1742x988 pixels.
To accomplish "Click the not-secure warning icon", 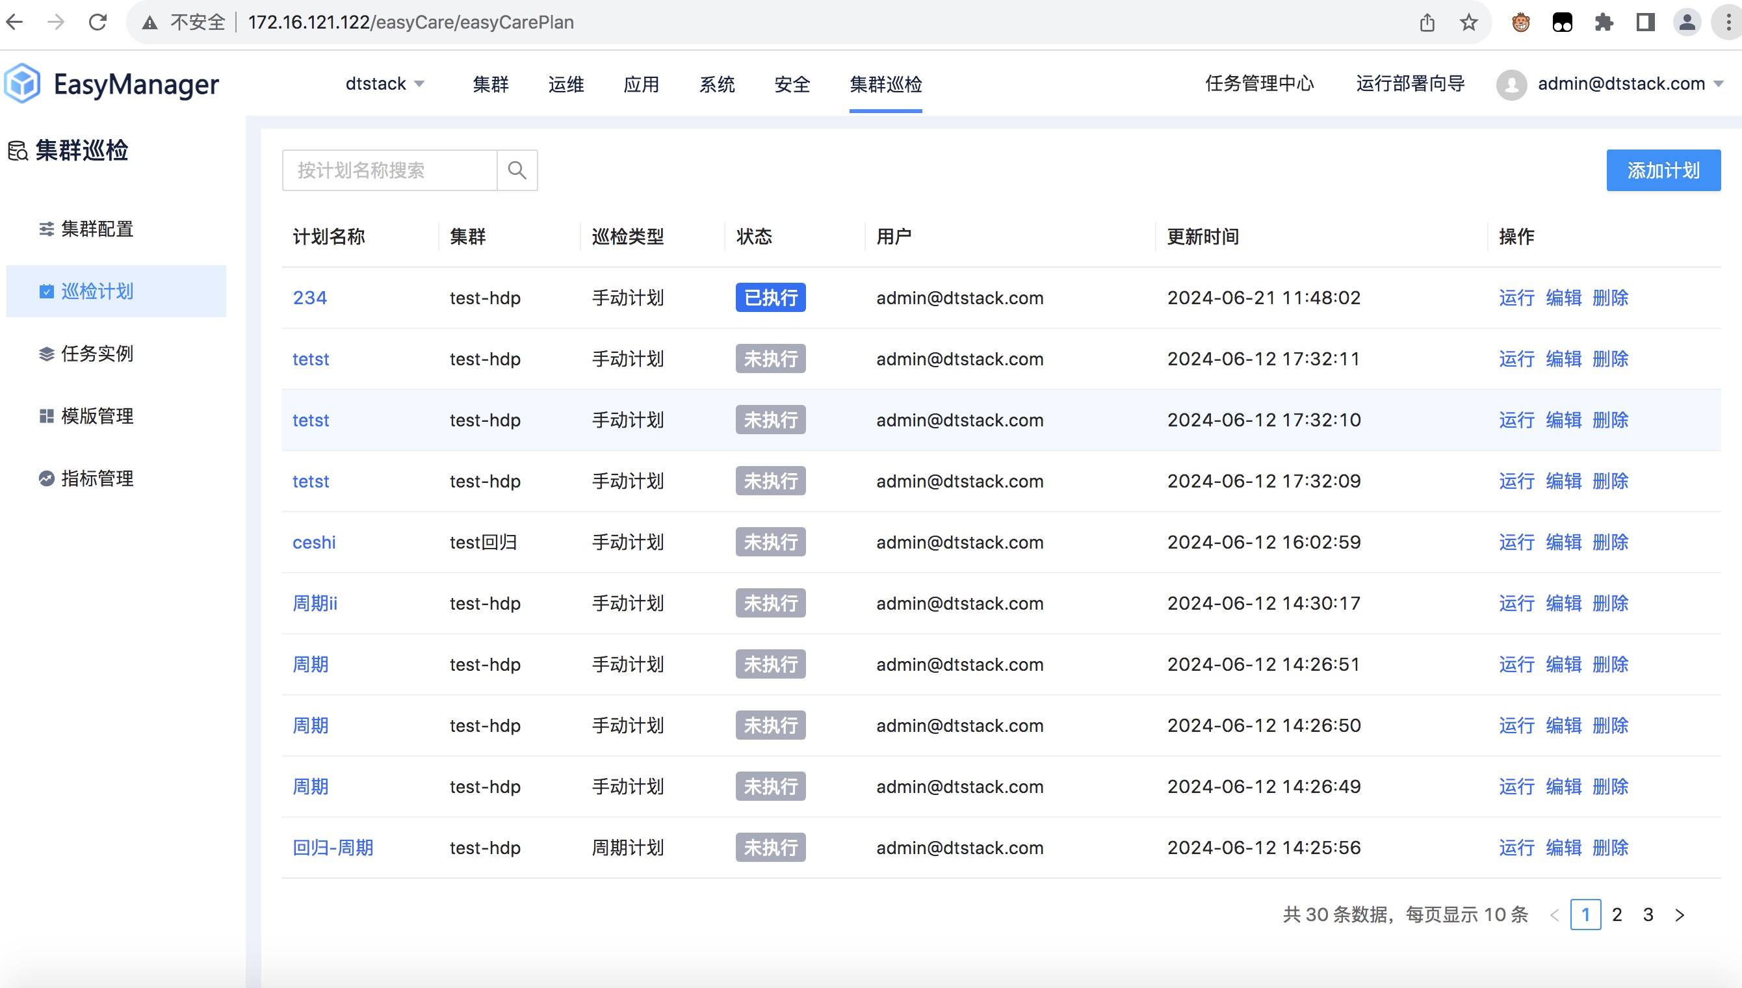I will tap(150, 22).
